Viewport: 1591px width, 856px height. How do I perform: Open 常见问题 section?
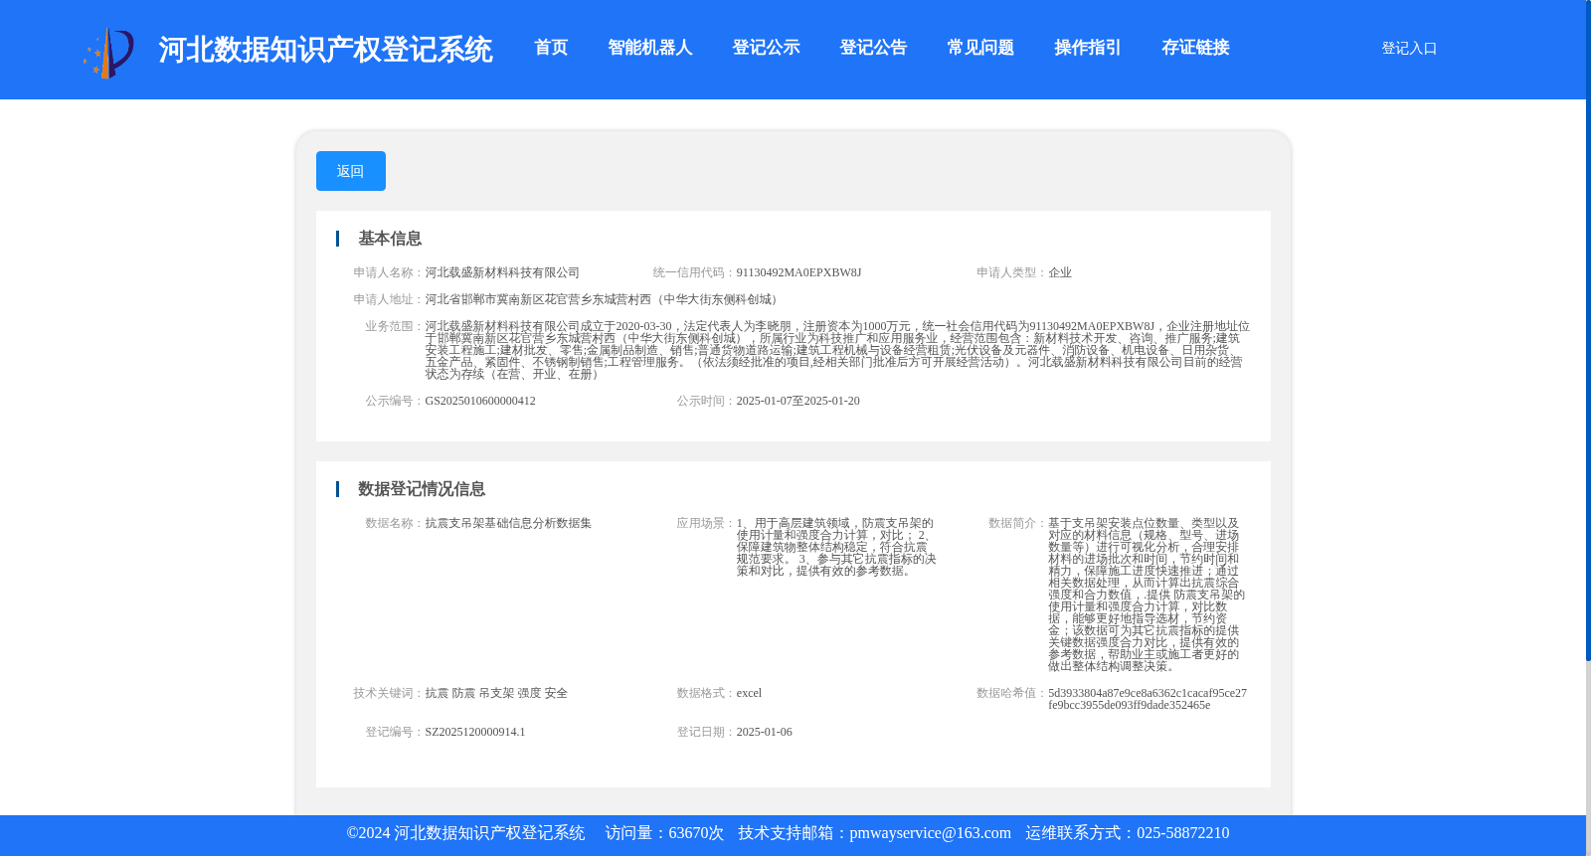(980, 48)
